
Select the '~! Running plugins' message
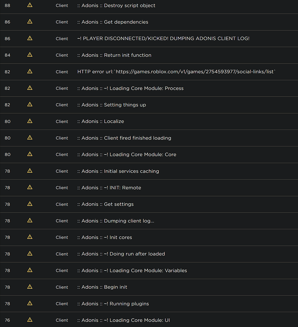(113, 303)
